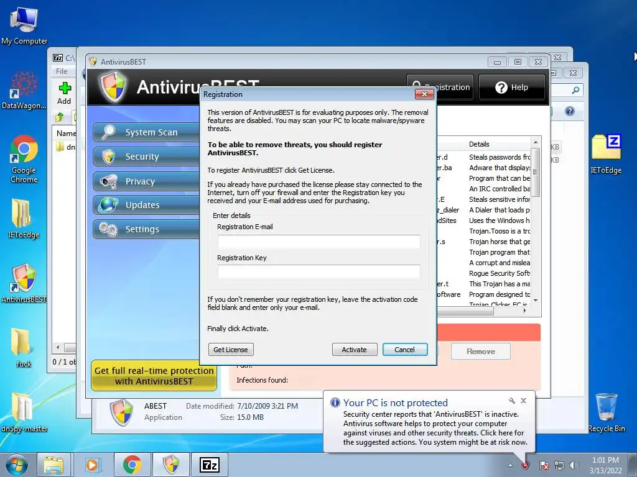Open the Settings section
637x477 pixels.
146,229
